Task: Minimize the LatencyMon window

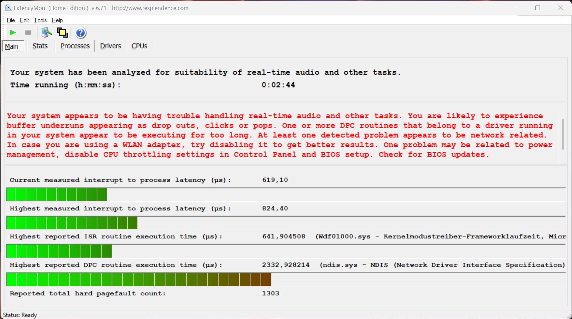Action: [x=515, y=8]
